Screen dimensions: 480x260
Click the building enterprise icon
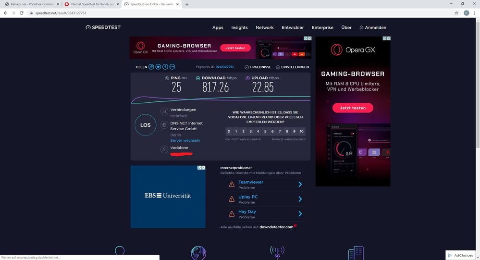[x=356, y=253]
